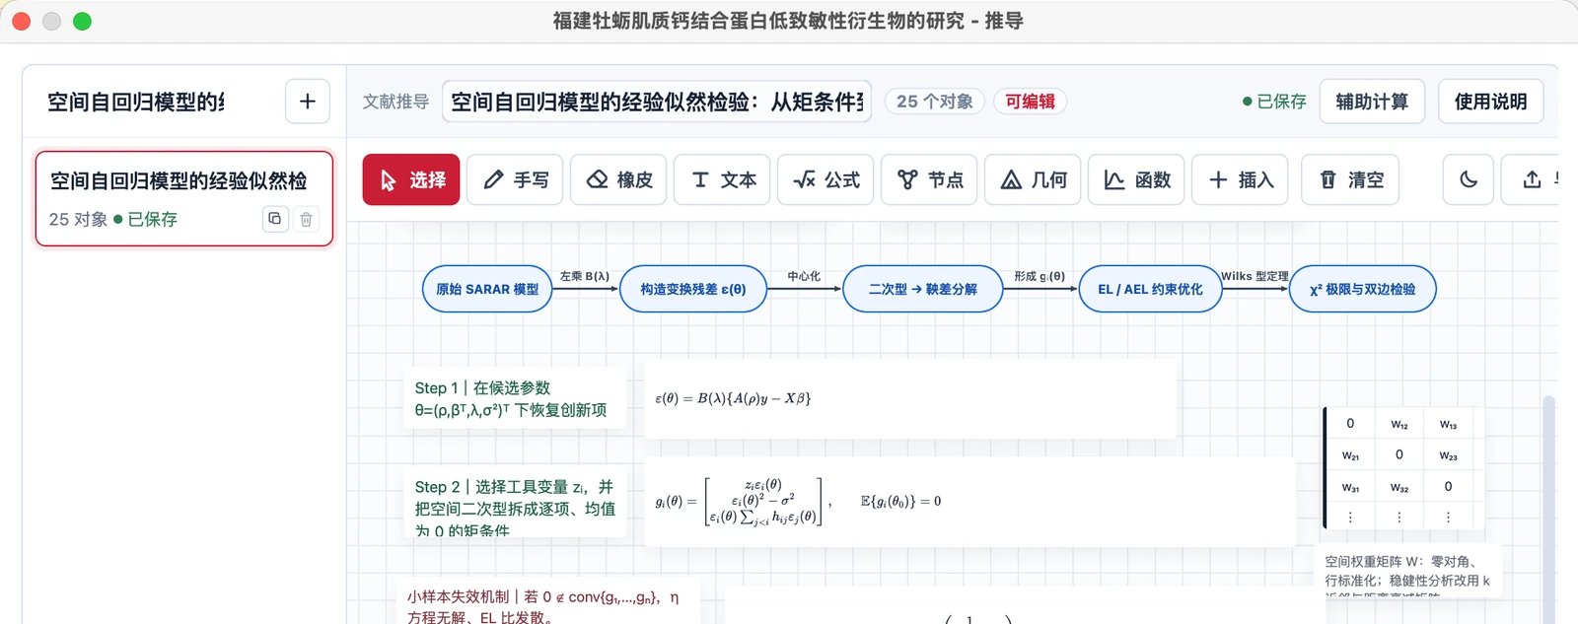
Task: Click the 中心化 arrow label
Action: 804,276
